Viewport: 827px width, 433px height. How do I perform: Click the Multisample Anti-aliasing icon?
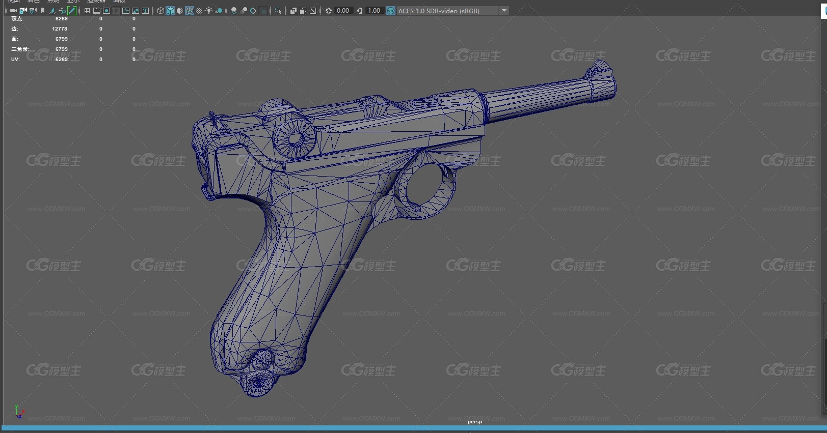(x=253, y=11)
